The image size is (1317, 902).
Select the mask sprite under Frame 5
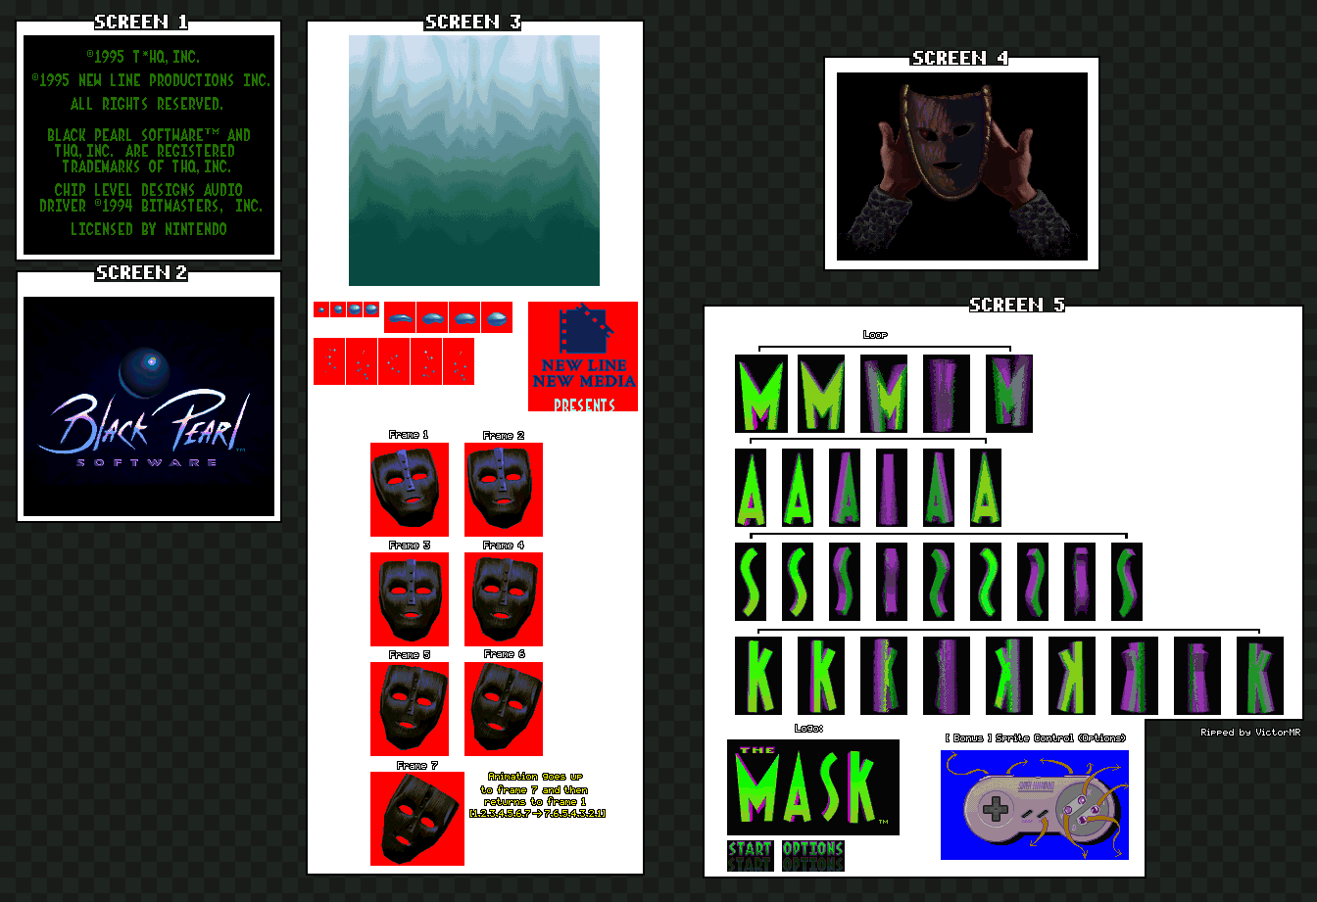[x=409, y=708]
